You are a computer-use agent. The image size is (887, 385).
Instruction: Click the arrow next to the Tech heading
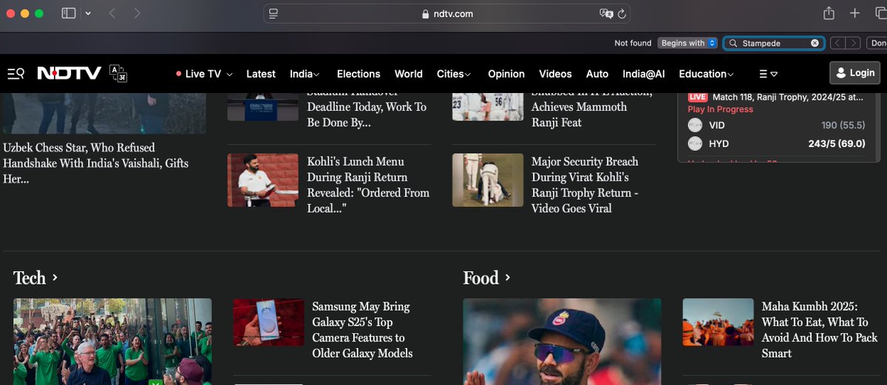click(55, 278)
